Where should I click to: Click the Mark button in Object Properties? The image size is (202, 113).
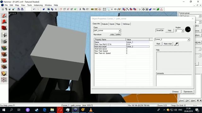coord(158,44)
